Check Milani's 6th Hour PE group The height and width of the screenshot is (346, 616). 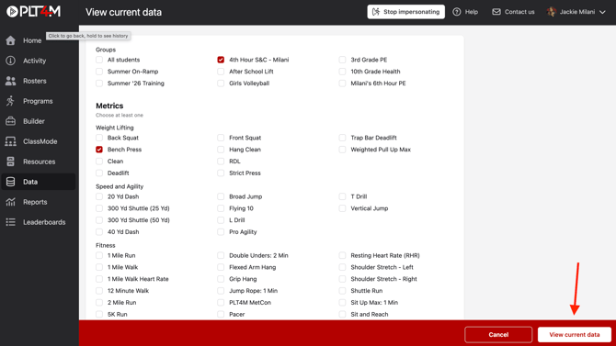(x=342, y=84)
